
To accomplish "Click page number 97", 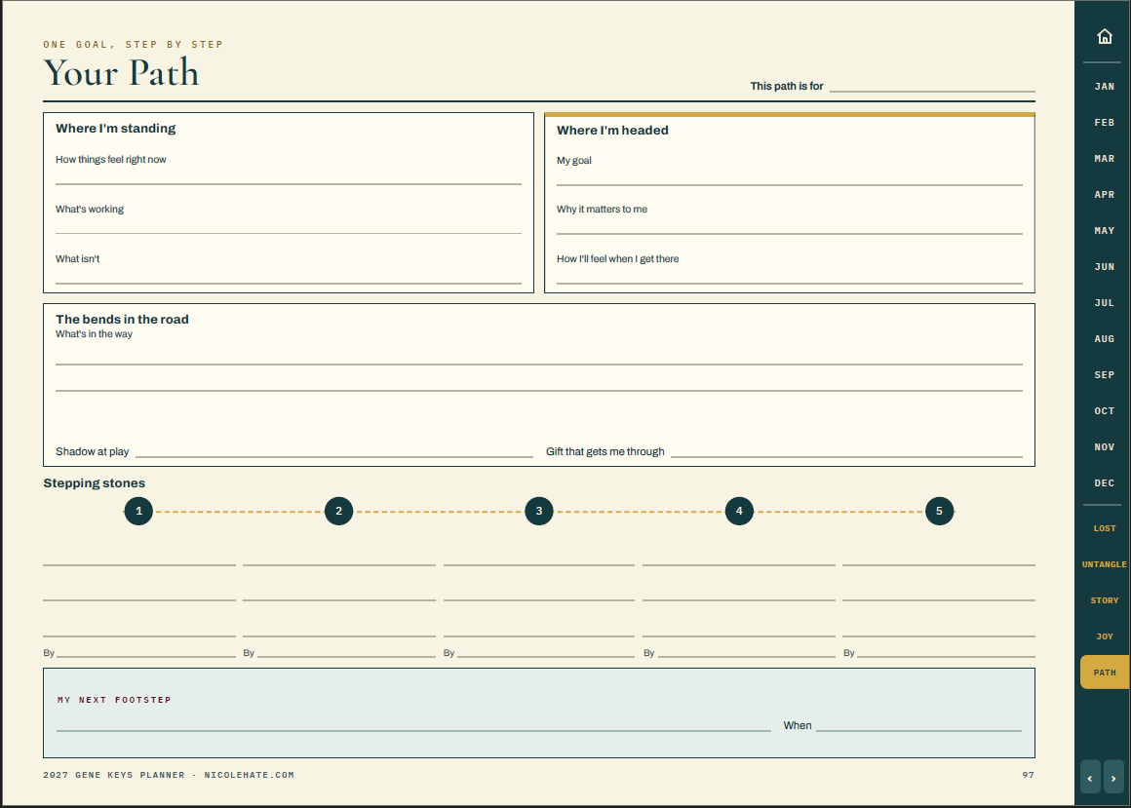I will (x=1028, y=775).
